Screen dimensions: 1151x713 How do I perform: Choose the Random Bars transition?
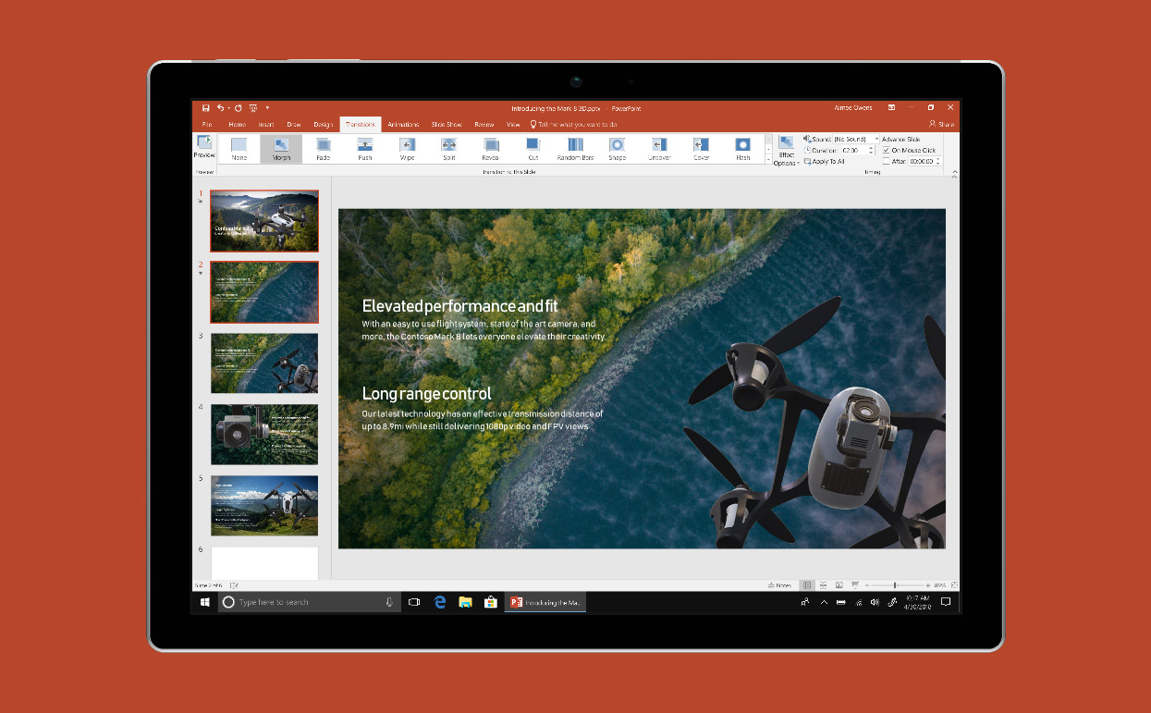574,148
